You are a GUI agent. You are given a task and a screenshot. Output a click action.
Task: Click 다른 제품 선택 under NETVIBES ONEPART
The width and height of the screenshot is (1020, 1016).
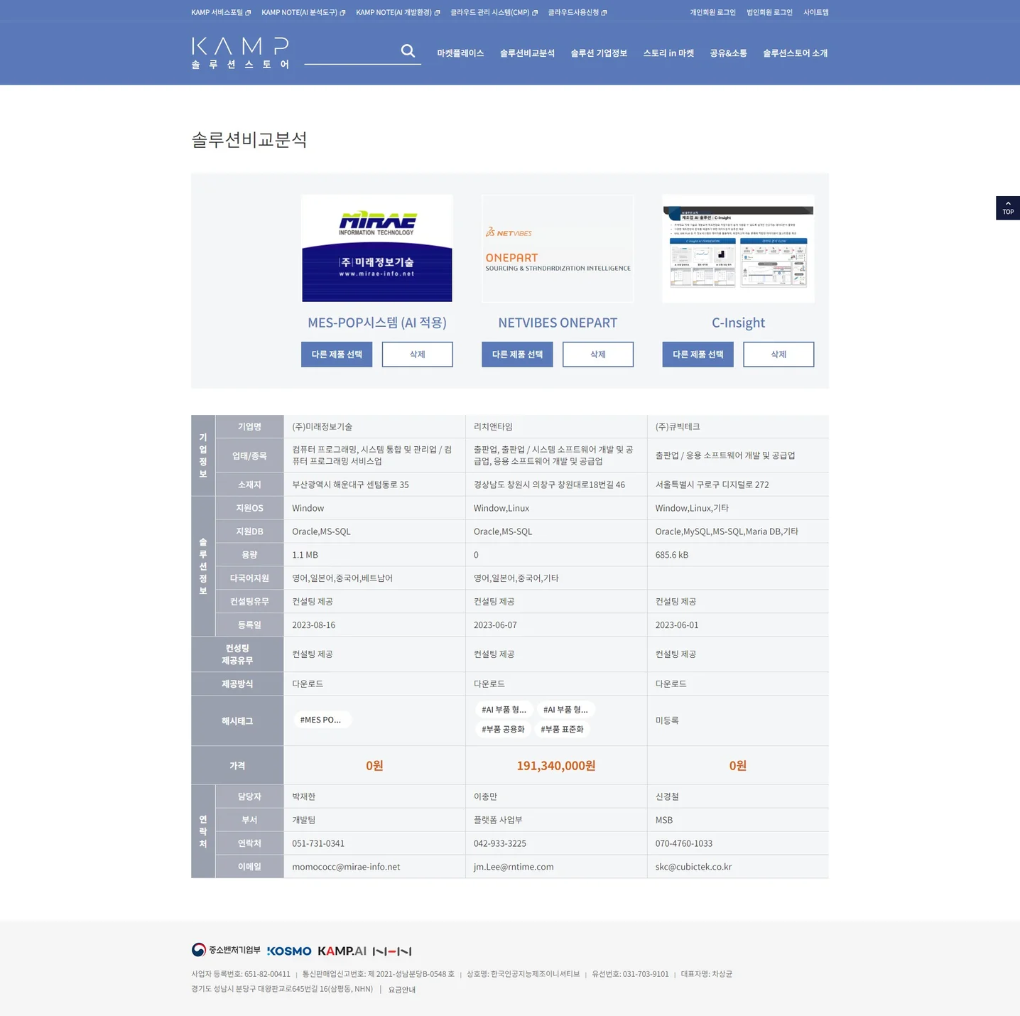[x=517, y=355]
